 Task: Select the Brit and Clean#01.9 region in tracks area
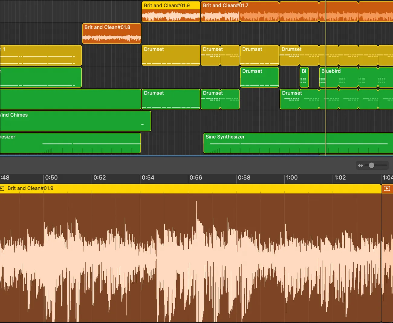(x=171, y=11)
